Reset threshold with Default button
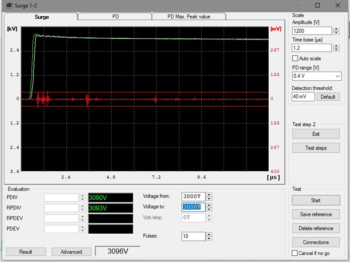Screen dimensions: 350x262 (x=328, y=97)
